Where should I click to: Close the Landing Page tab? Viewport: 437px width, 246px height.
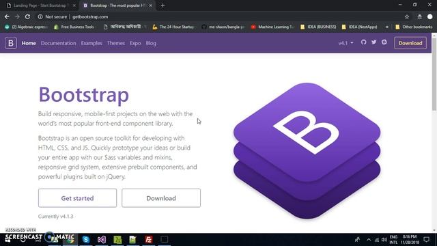pos(74,5)
